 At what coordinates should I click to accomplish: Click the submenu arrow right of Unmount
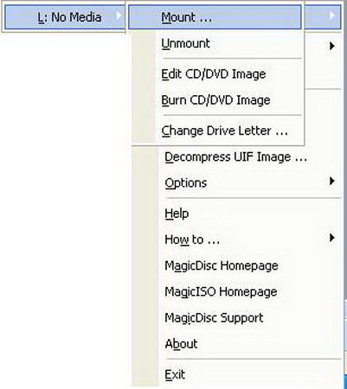point(332,46)
